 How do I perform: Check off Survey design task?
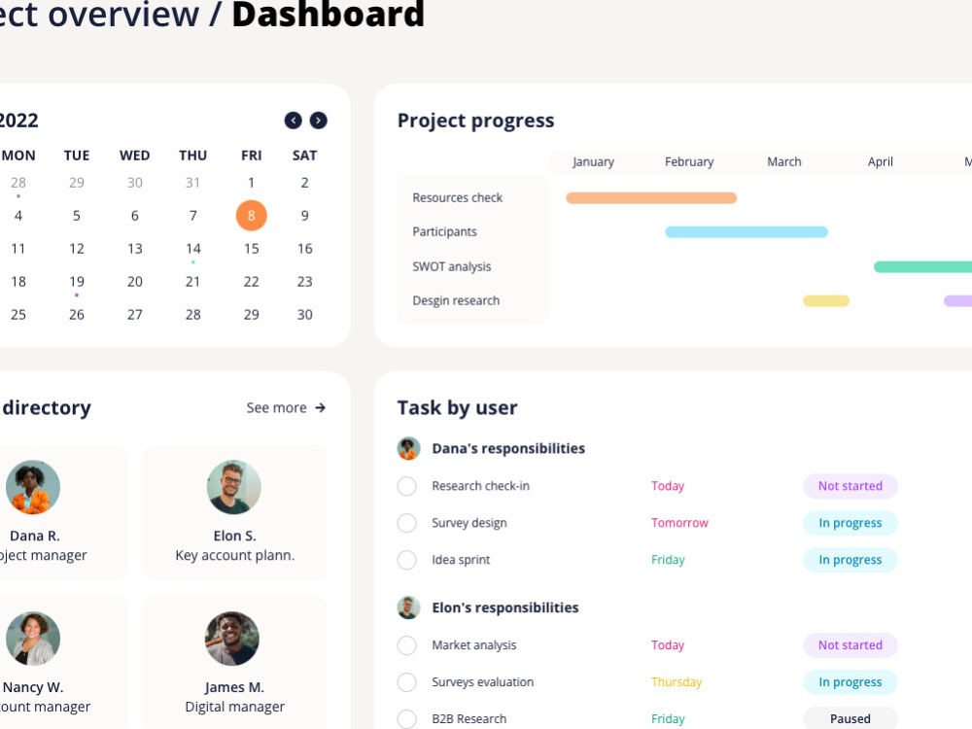[x=406, y=523]
